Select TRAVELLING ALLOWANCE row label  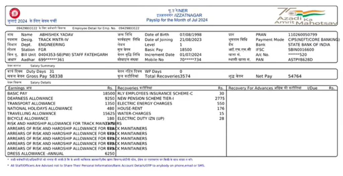coord(32,113)
